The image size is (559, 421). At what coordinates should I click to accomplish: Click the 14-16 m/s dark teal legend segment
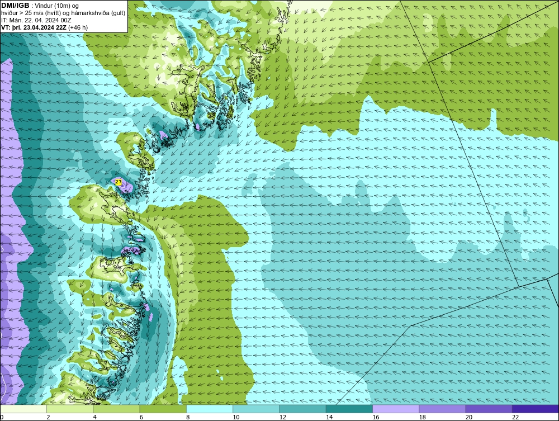(349, 409)
